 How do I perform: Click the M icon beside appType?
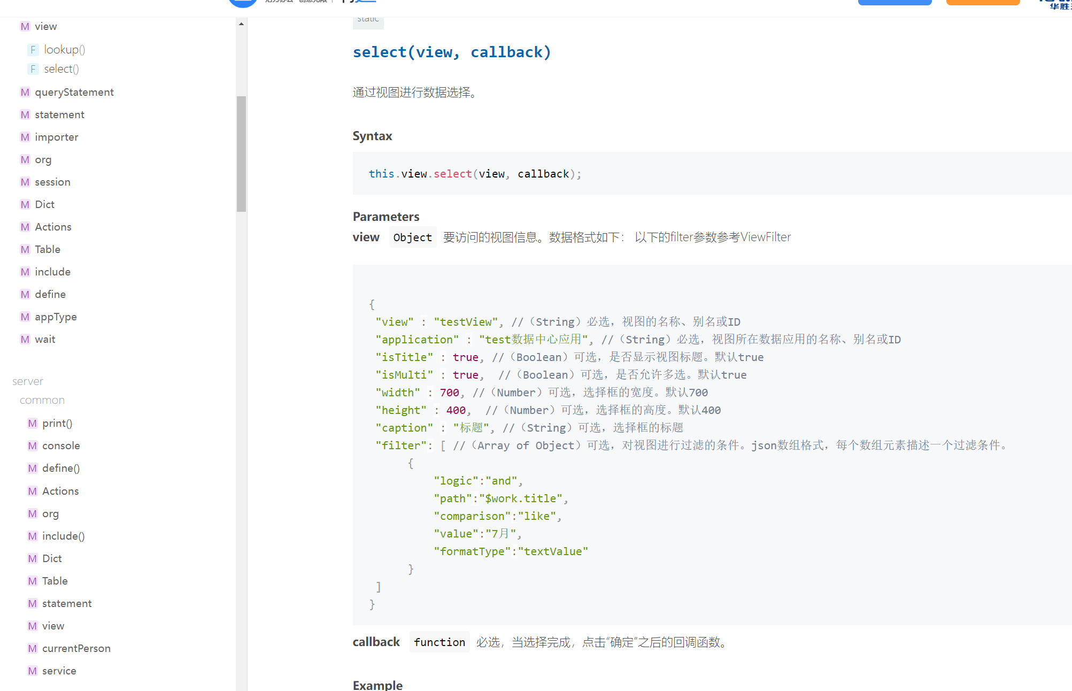tap(25, 317)
